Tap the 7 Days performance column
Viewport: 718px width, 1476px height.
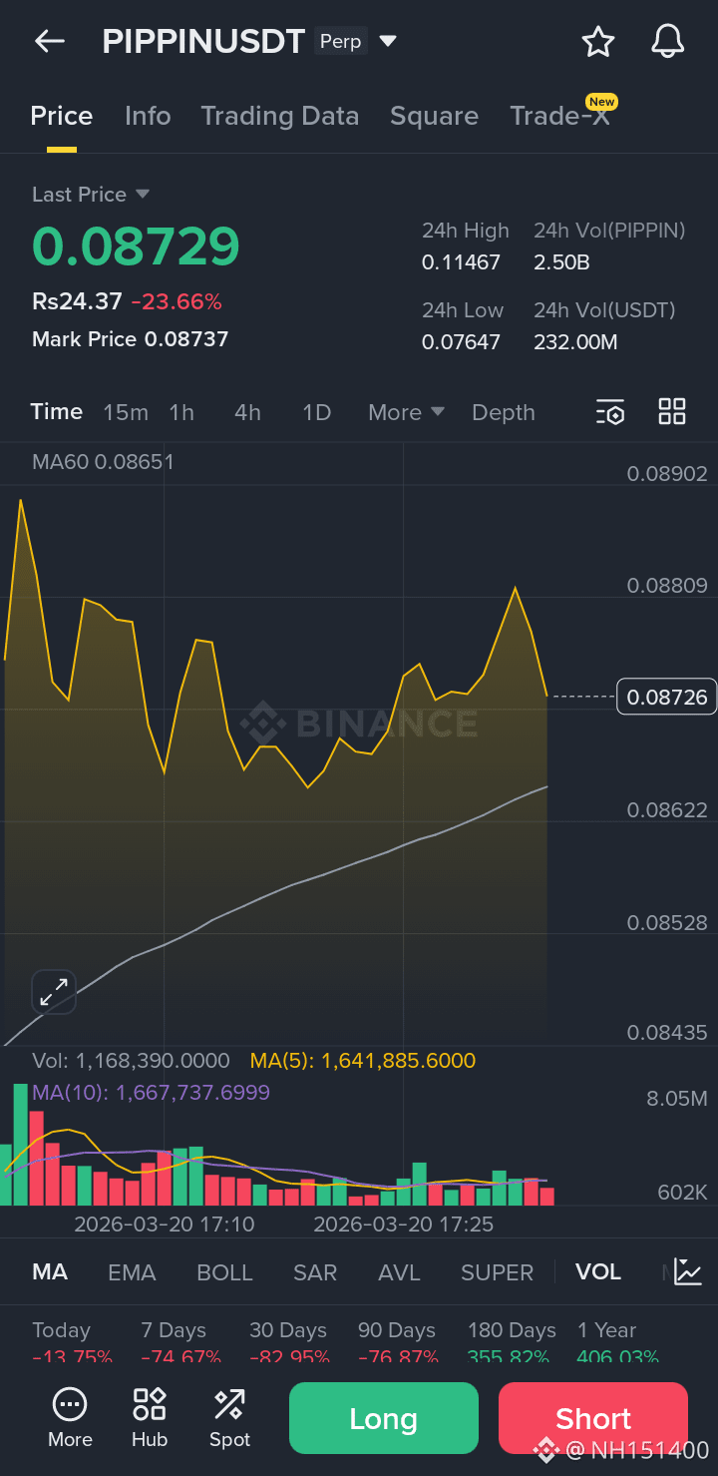[x=180, y=1342]
